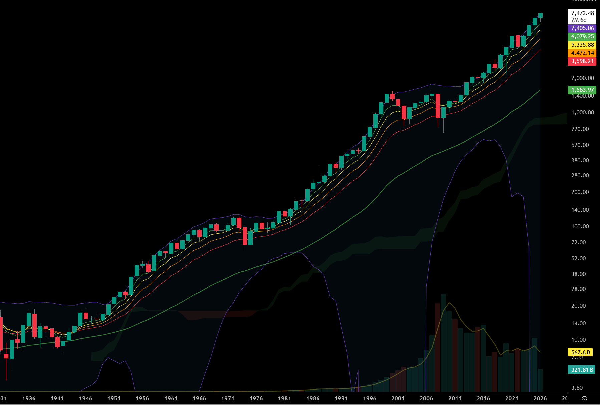Click the 1,000.00 price scale value
Screen dimensions: 600x405
pyautogui.click(x=583, y=112)
